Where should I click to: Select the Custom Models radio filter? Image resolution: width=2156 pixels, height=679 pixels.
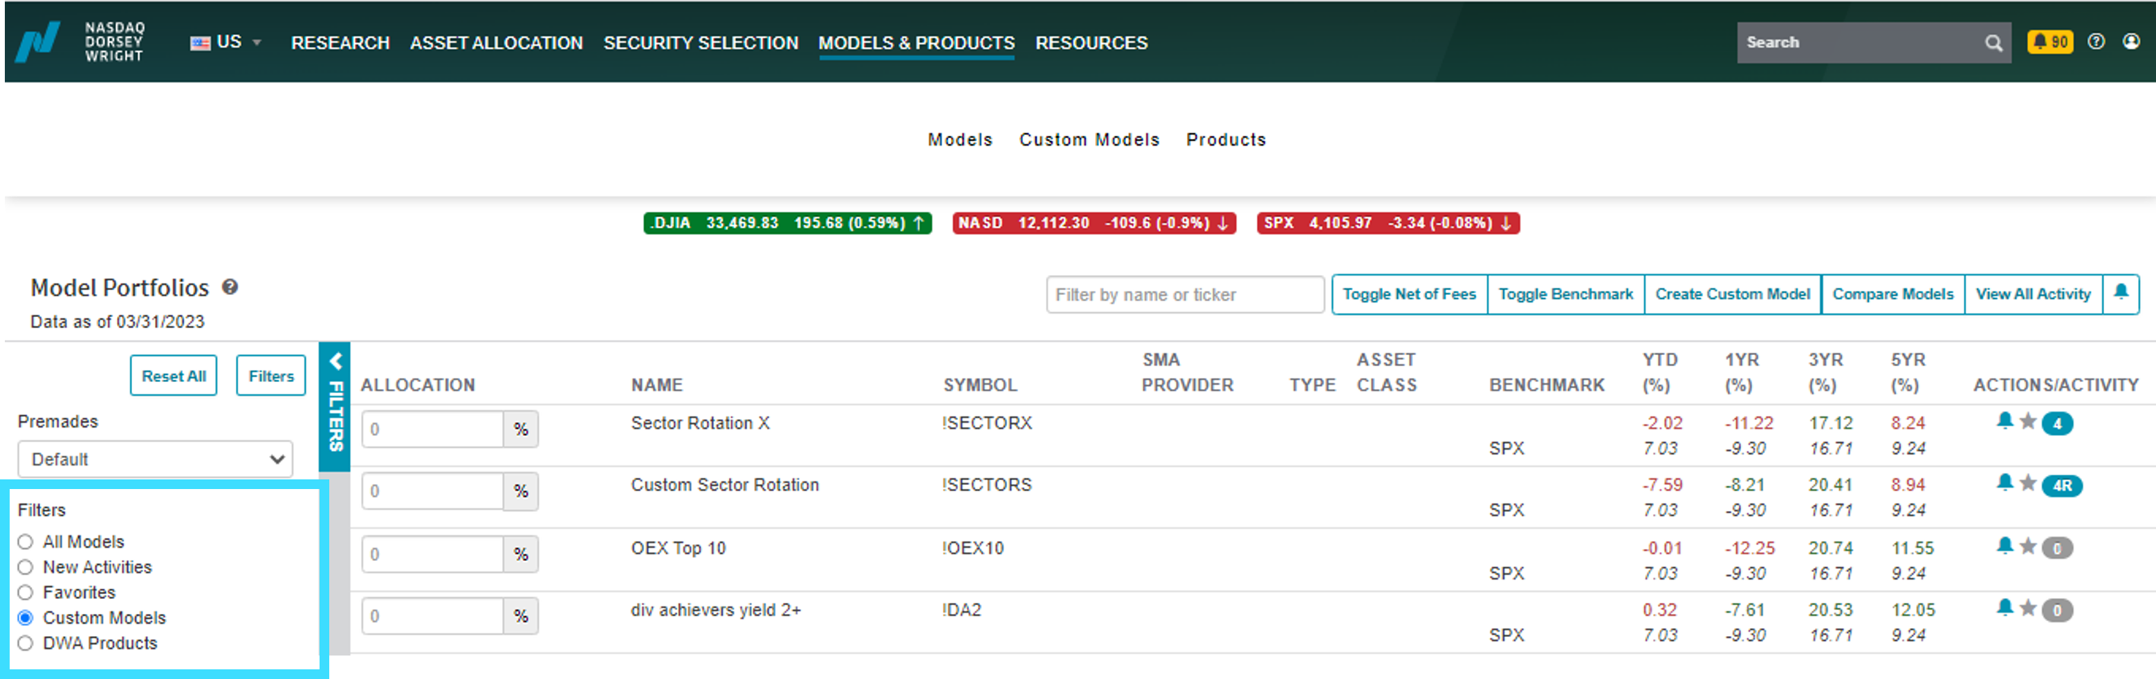[25, 618]
